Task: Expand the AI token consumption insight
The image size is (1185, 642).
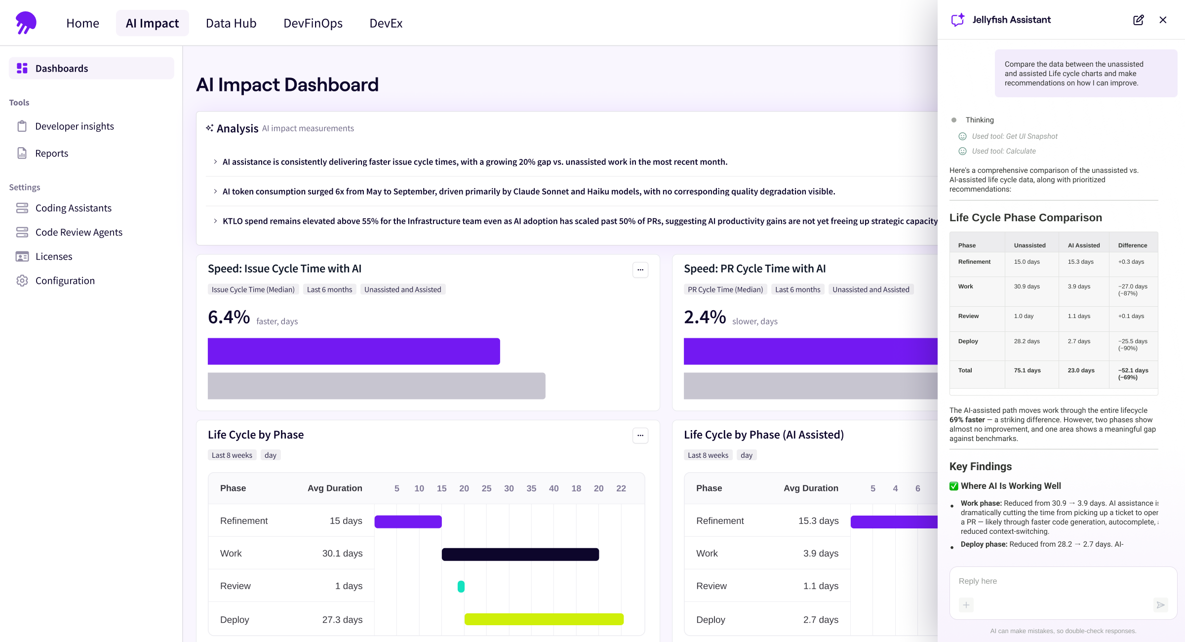Action: click(x=215, y=191)
